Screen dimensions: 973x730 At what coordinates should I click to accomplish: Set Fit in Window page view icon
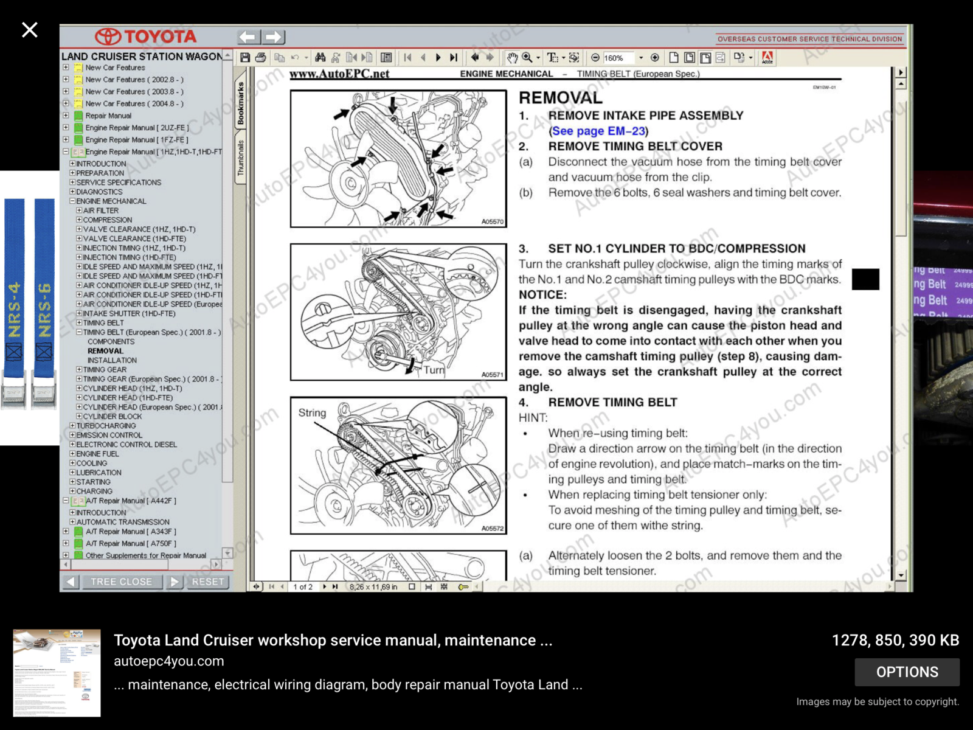click(x=690, y=58)
